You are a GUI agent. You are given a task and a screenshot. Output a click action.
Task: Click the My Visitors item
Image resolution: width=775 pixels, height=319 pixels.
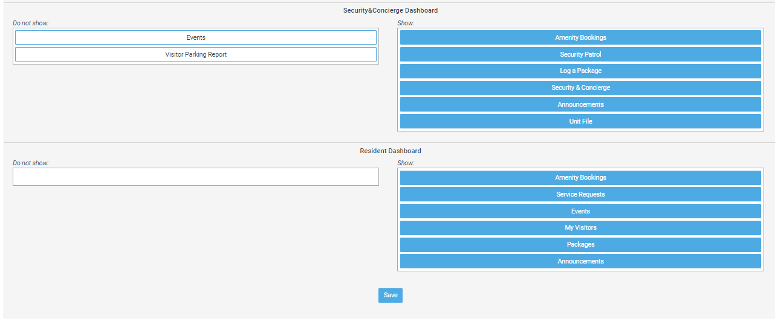(580, 228)
